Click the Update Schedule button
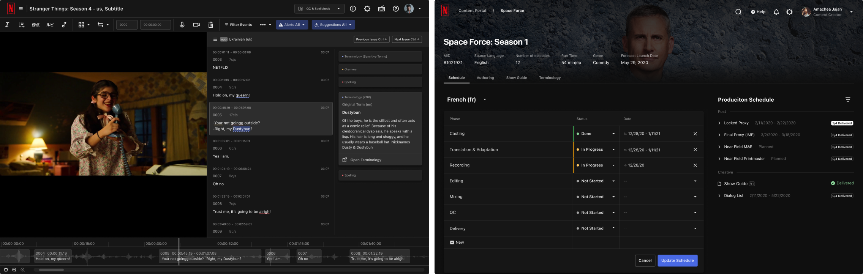Image resolution: width=863 pixels, height=274 pixels. click(x=678, y=261)
